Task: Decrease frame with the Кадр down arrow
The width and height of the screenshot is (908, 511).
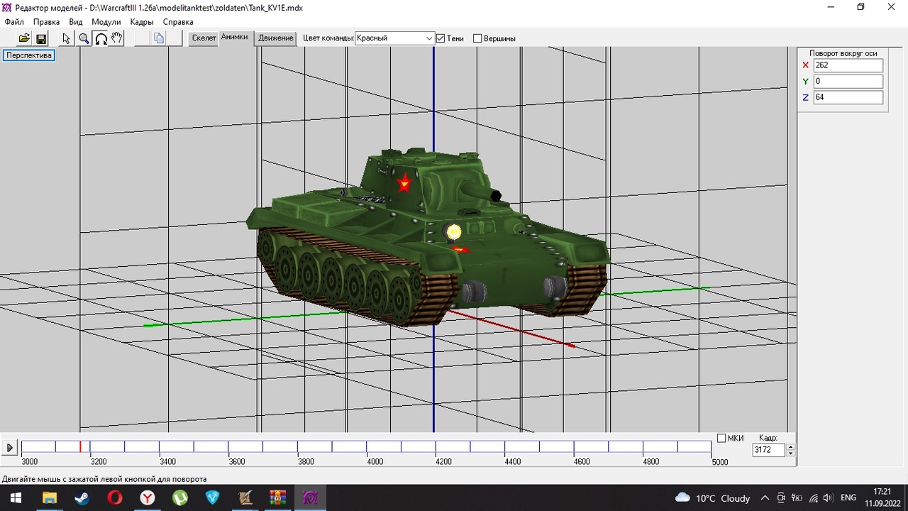Action: [791, 454]
